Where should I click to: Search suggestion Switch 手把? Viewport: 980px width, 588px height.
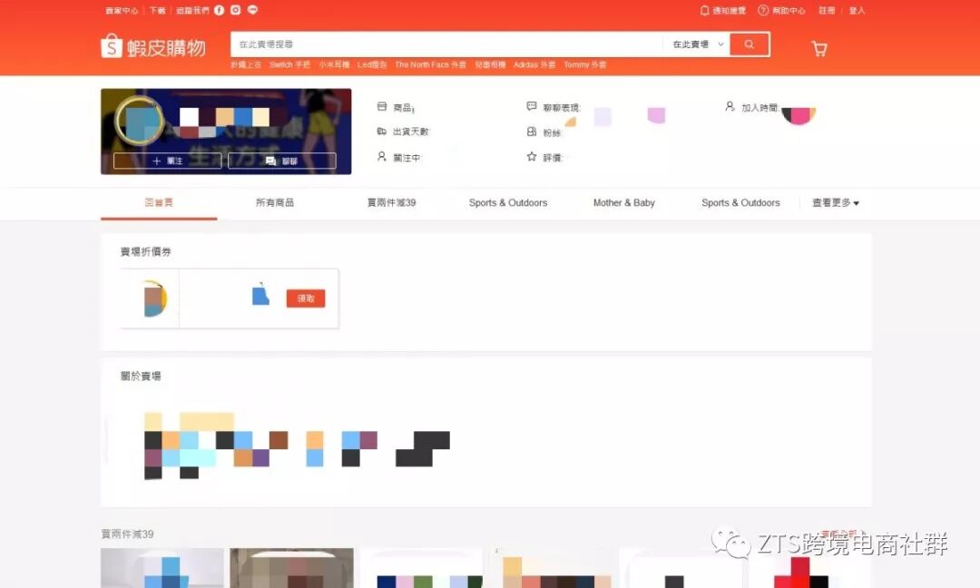290,64
